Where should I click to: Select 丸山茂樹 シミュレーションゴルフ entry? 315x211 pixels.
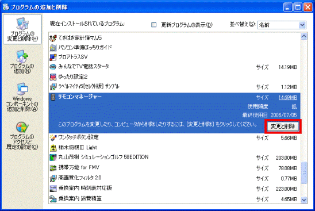[x=174, y=158]
